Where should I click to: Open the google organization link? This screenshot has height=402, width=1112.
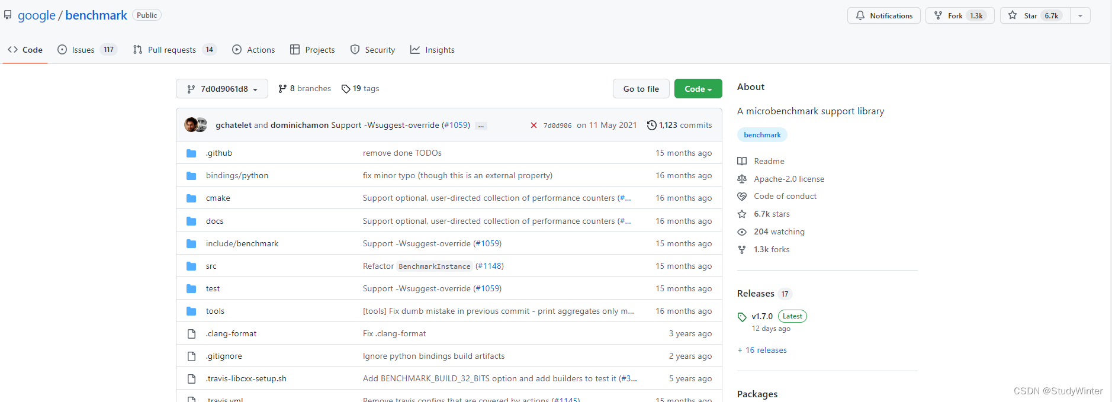click(36, 15)
